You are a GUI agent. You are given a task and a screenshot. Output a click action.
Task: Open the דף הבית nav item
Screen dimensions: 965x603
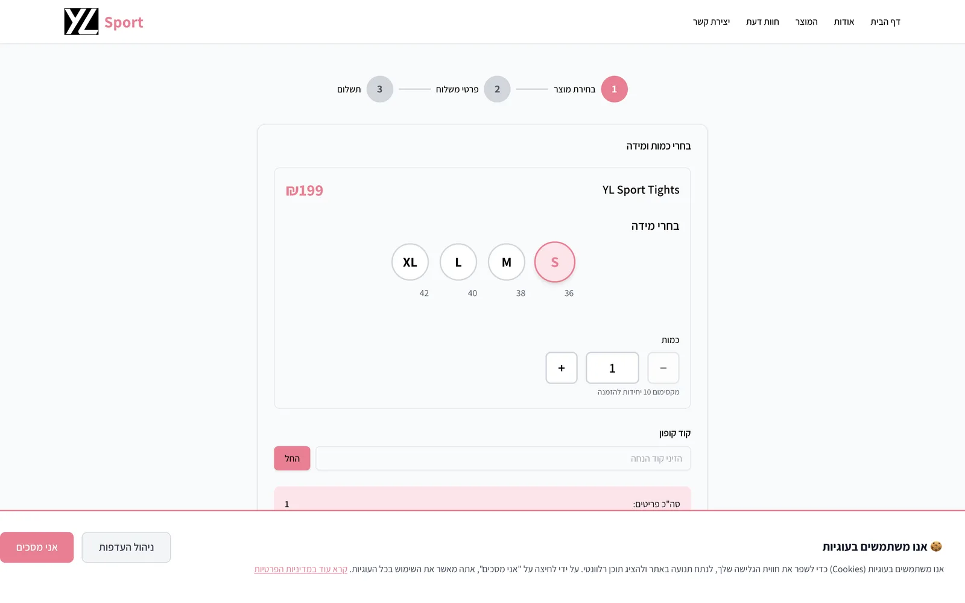(885, 22)
